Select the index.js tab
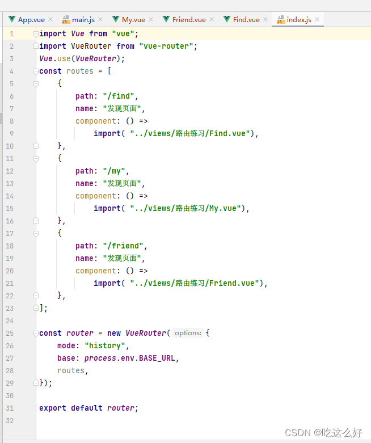The image size is (371, 443). [298, 19]
